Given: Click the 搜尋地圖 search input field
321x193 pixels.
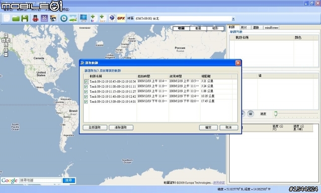Looking at the screenshot, I should click(x=40, y=180).
